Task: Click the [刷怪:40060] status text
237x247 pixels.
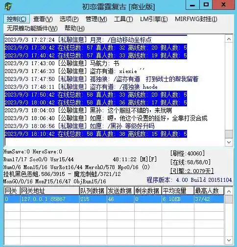Action: click(188, 153)
